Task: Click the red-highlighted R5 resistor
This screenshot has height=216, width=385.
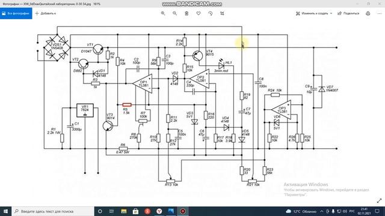Action: tap(127, 105)
